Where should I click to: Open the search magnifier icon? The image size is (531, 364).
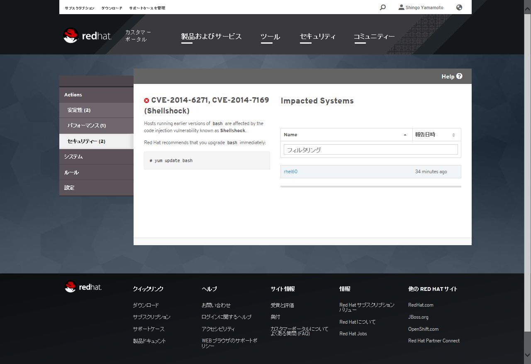[382, 7]
